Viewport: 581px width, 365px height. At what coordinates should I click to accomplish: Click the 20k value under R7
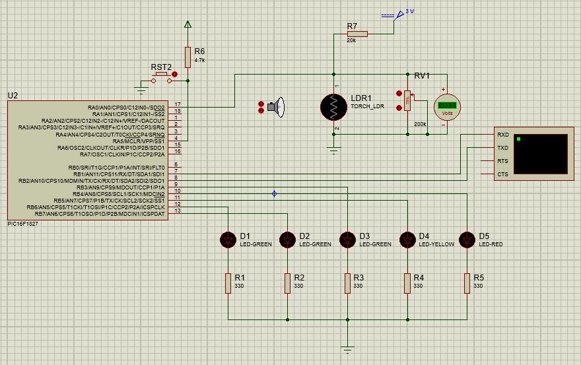pyautogui.click(x=351, y=40)
